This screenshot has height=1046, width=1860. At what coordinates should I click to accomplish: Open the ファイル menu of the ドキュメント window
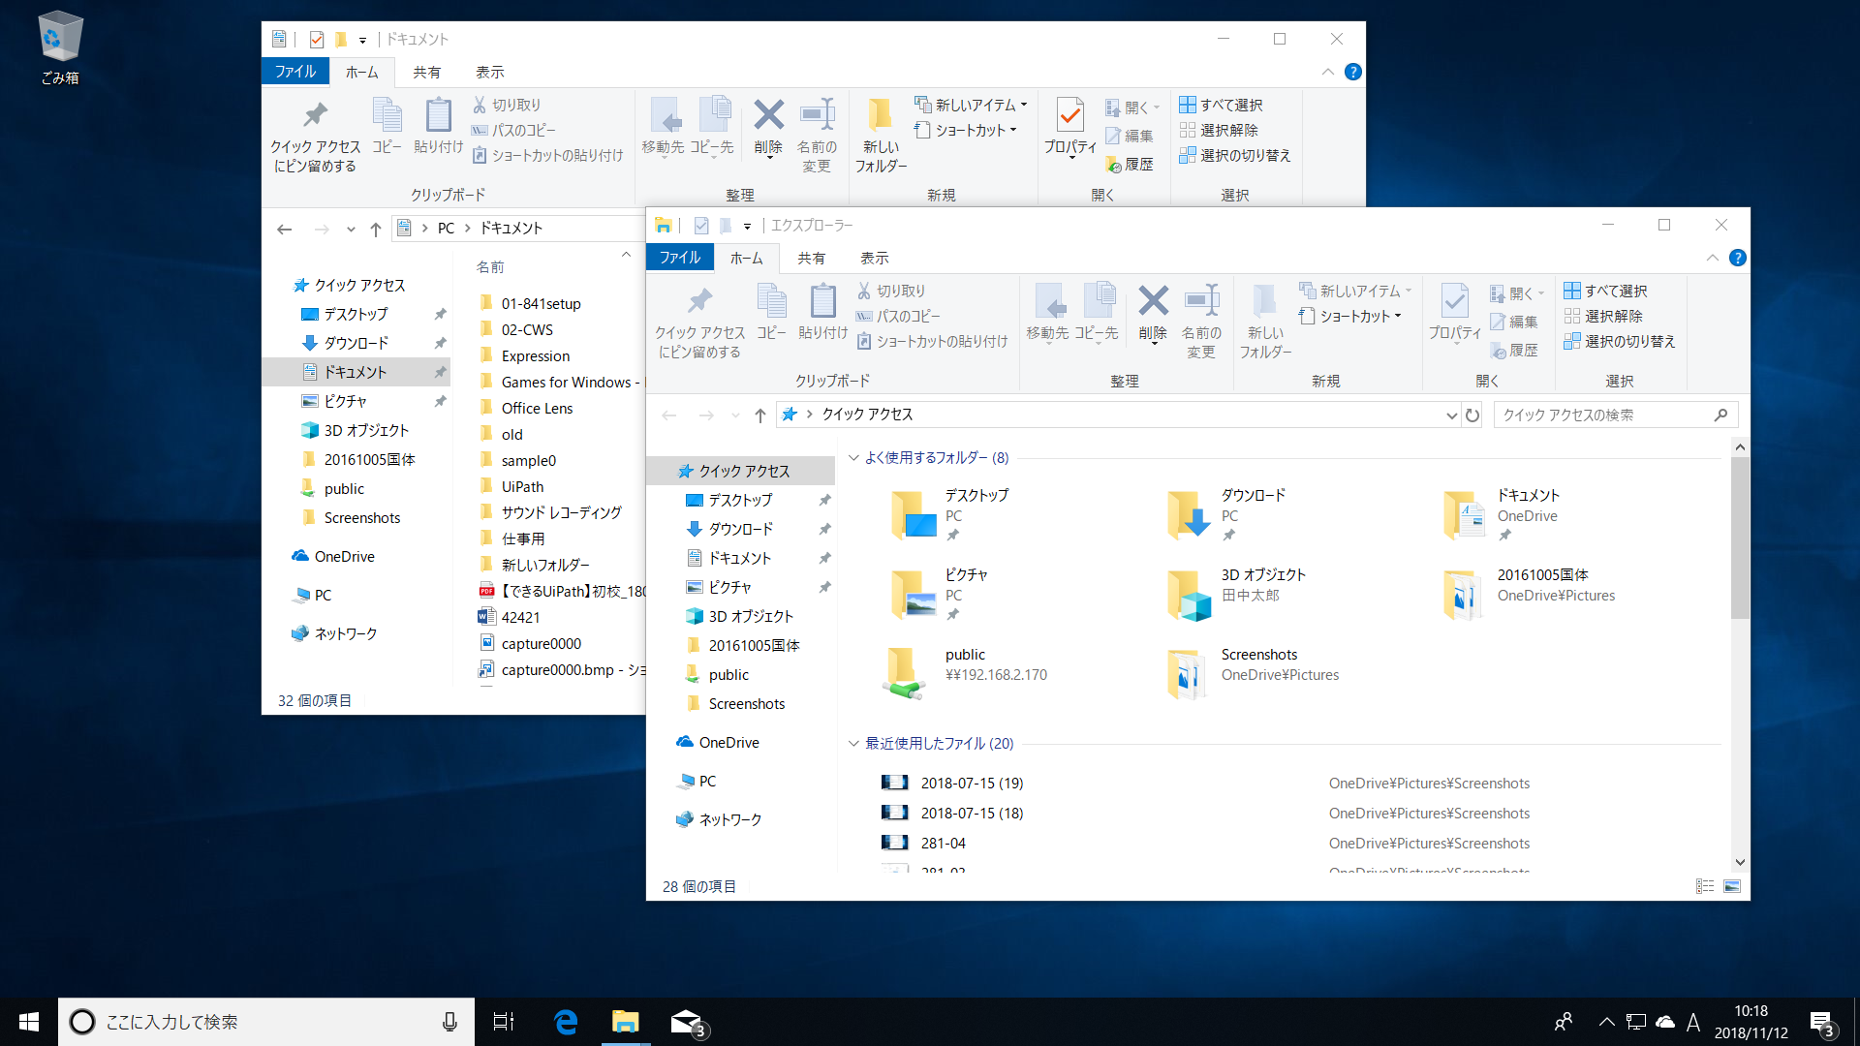pos(294,72)
